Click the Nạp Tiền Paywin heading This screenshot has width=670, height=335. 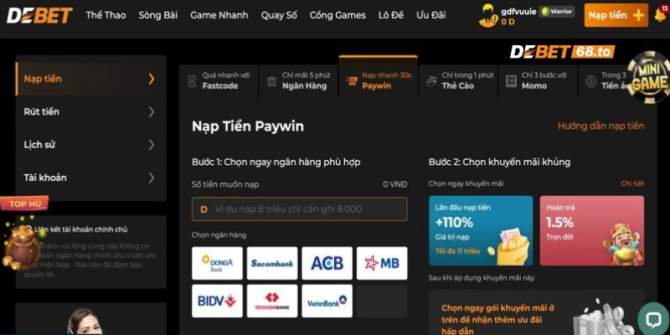[248, 126]
